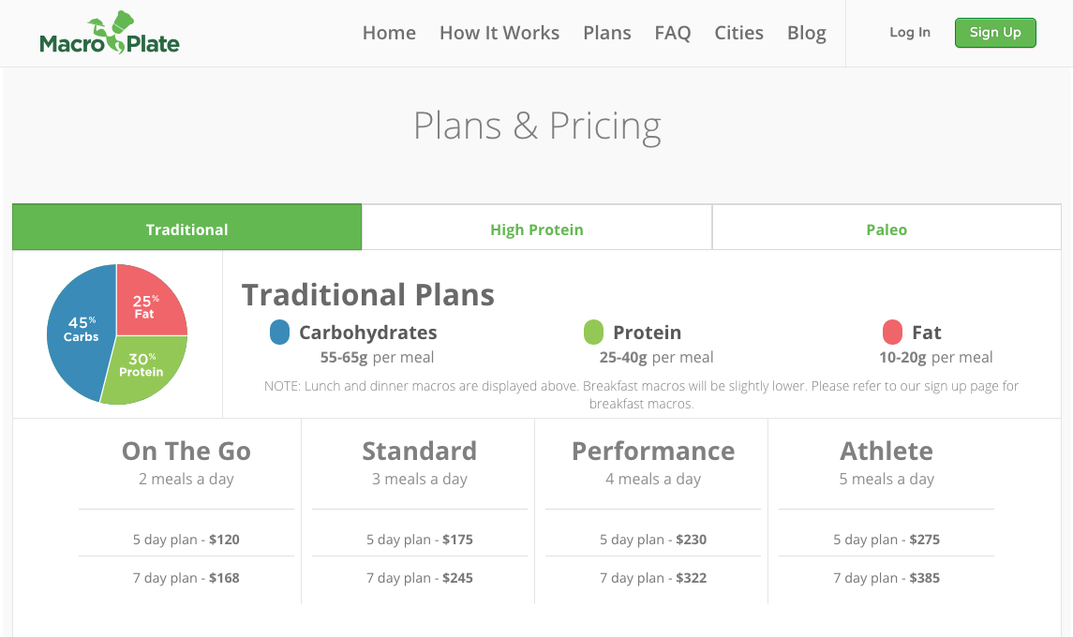The image size is (1073, 637).
Task: Click the MacroPlate logo
Action: (x=110, y=34)
